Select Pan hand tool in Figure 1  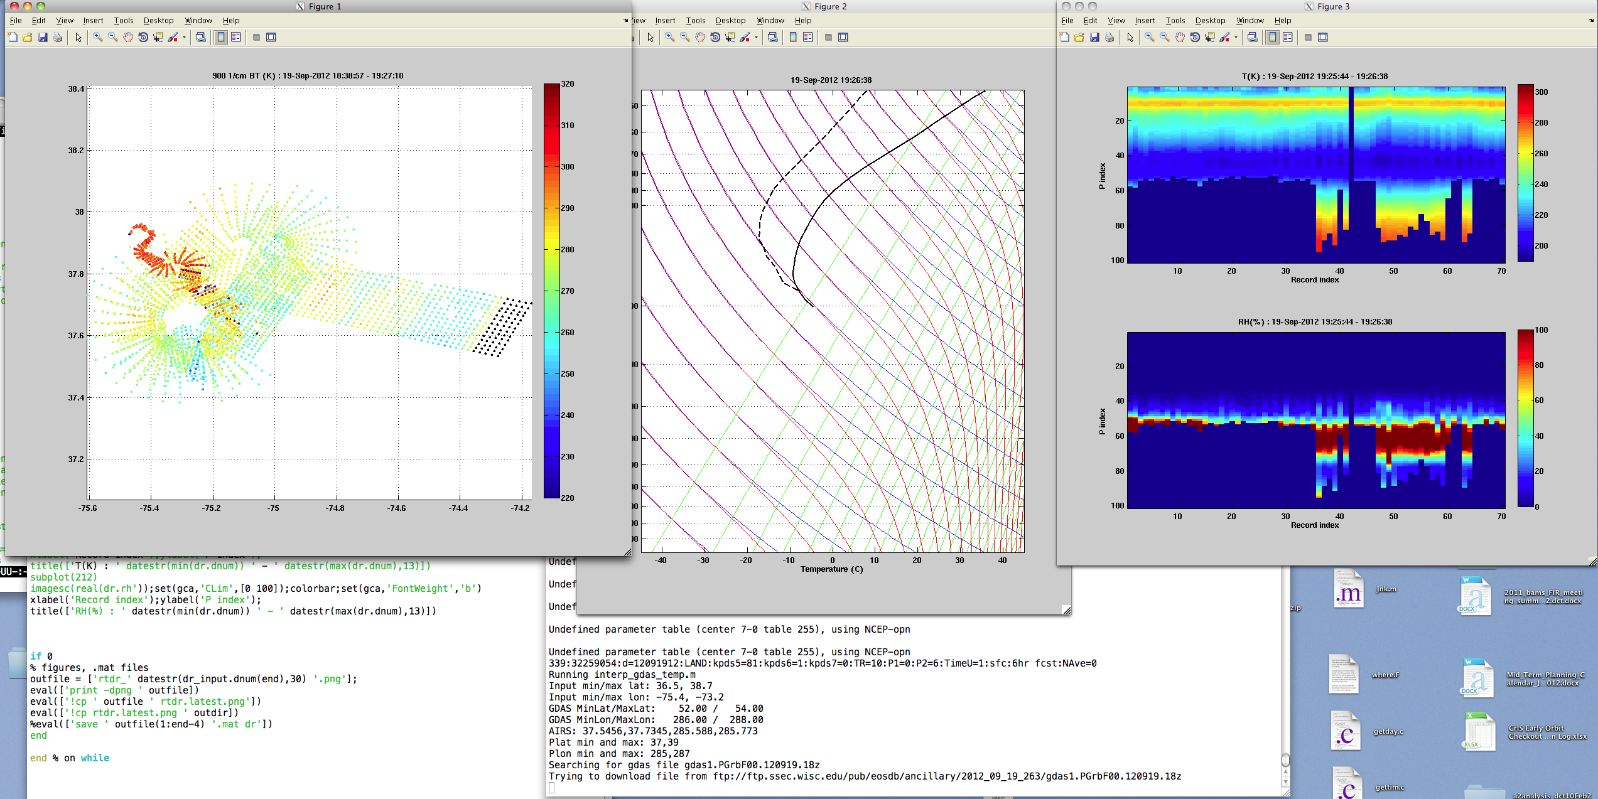tap(128, 38)
